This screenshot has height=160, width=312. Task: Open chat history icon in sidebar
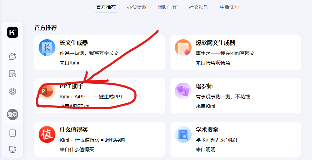13,74
